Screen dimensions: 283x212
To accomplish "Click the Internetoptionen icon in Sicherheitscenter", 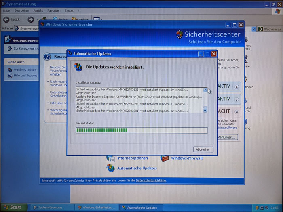I will 110,159.
